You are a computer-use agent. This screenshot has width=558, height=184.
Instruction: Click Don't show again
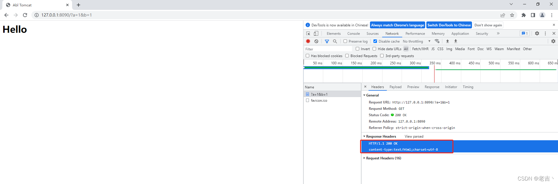[488, 25]
